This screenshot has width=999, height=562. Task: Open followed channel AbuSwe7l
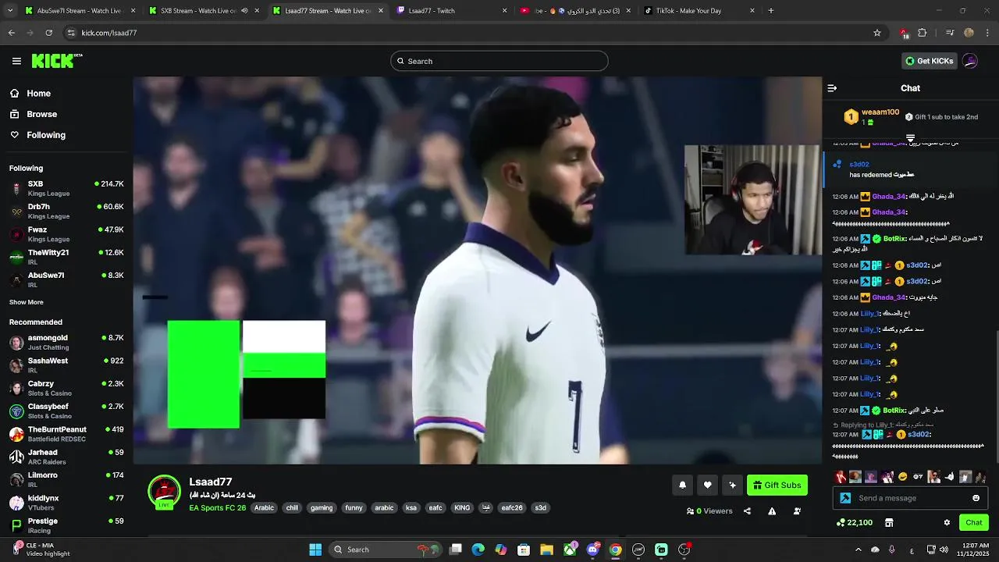click(66, 279)
